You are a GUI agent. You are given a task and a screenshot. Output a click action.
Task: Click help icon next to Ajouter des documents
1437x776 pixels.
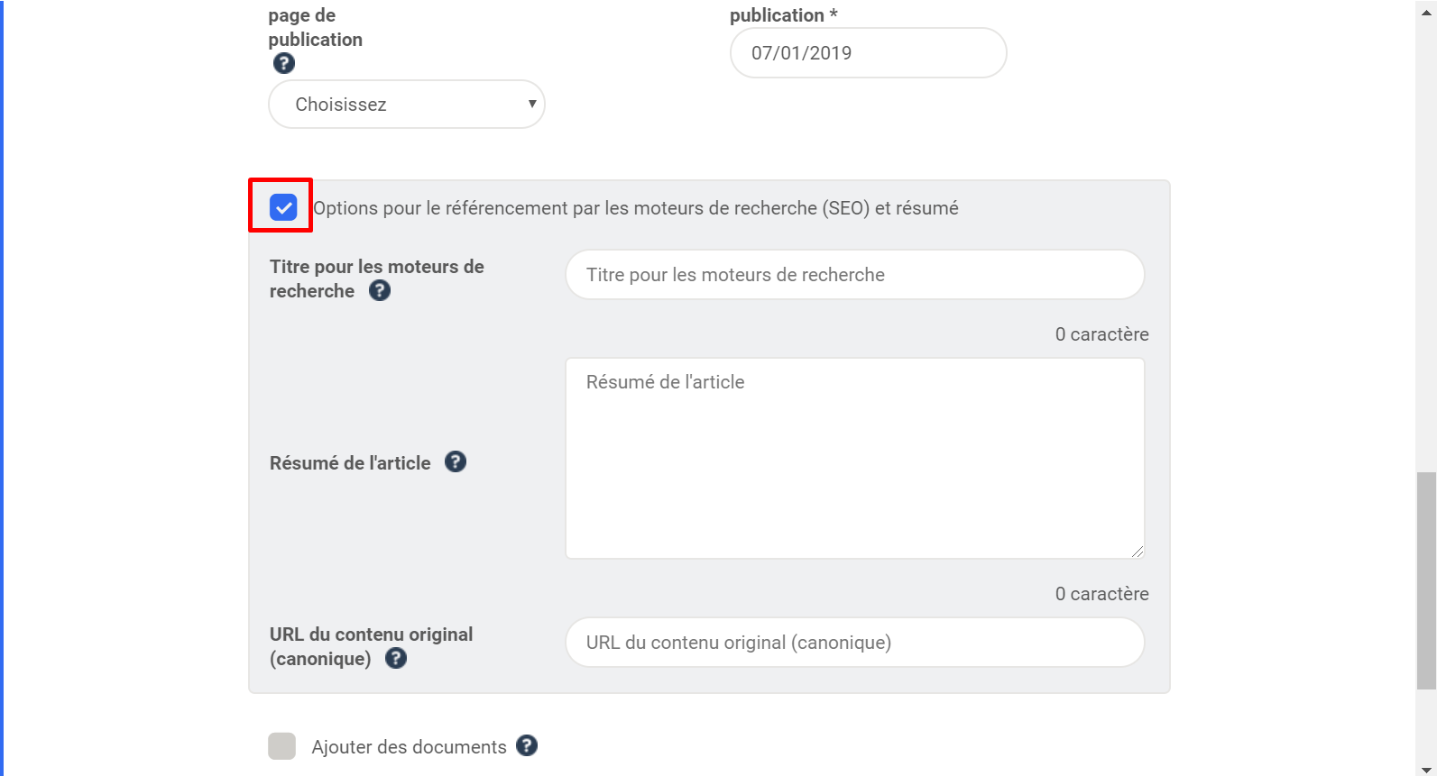[527, 745]
